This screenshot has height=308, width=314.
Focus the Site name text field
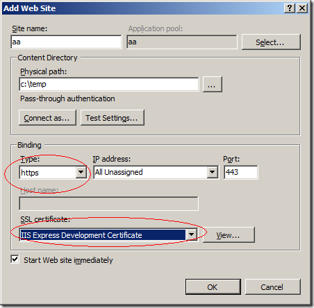[x=66, y=42]
